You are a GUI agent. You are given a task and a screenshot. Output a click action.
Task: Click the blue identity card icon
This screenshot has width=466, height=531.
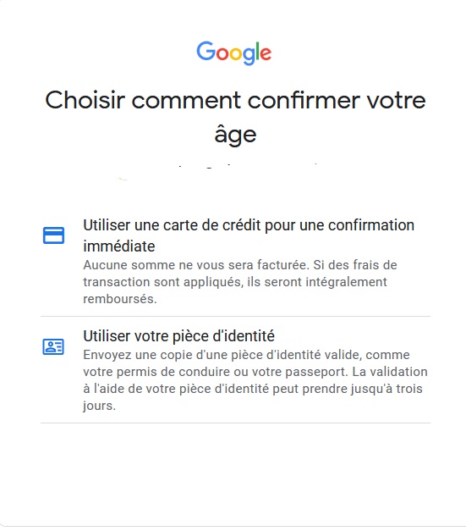[53, 346]
